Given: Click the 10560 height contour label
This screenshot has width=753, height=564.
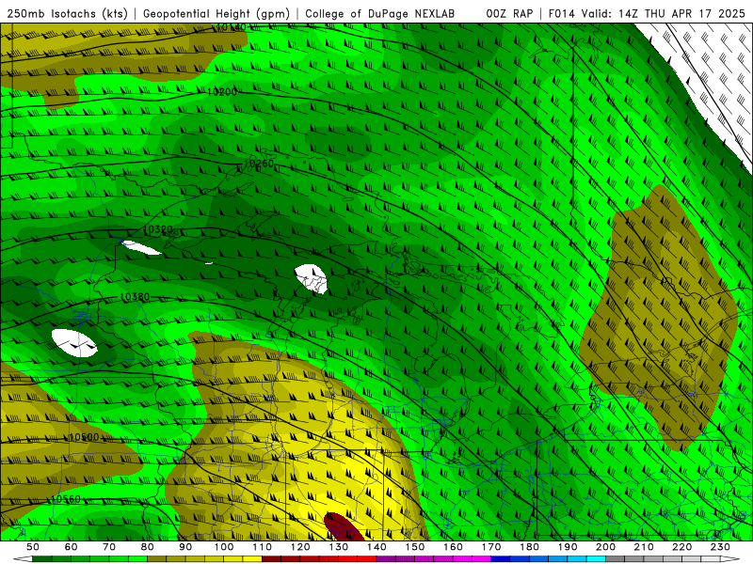Looking at the screenshot, I should point(66,499).
